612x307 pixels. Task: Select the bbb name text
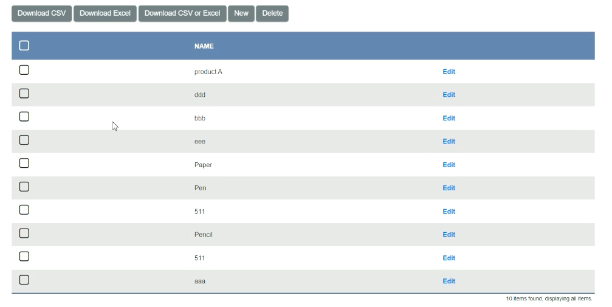pos(200,119)
